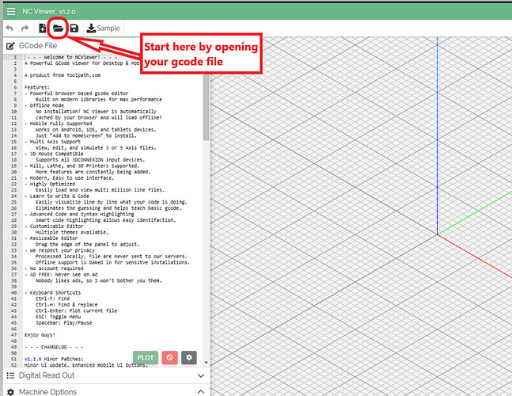Click the NC Viewer title text
The width and height of the screenshot is (512, 396).
[39, 11]
